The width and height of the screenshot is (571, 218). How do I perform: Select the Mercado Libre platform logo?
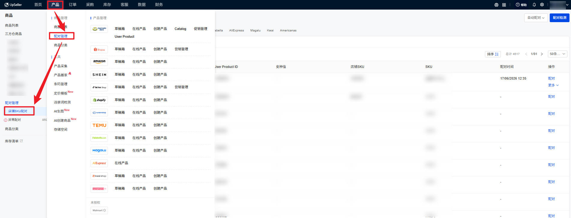tap(99, 29)
